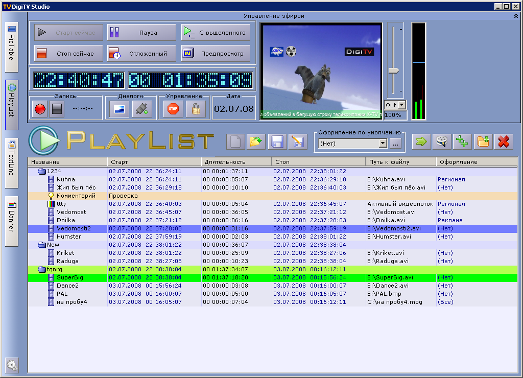
Task: Switch to the Banner tab
Action: [12, 222]
